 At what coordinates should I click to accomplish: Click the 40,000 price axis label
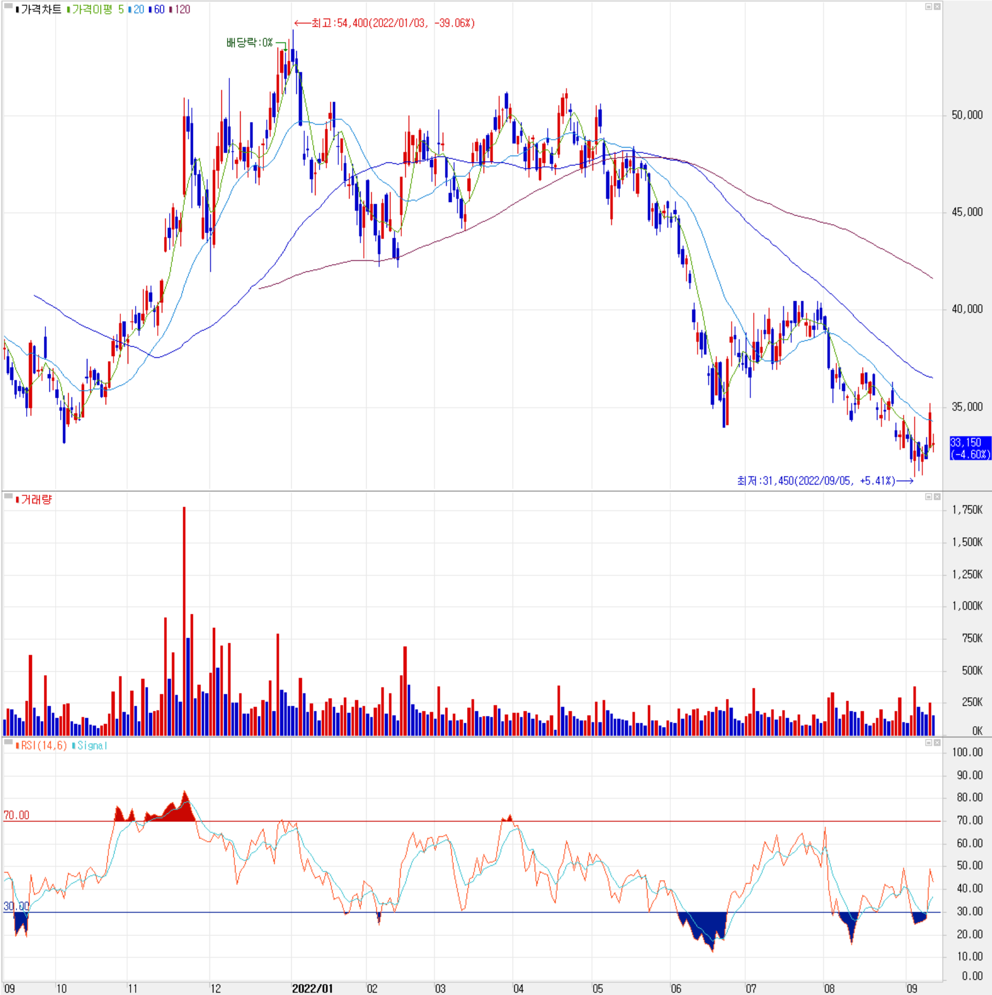coord(967,309)
